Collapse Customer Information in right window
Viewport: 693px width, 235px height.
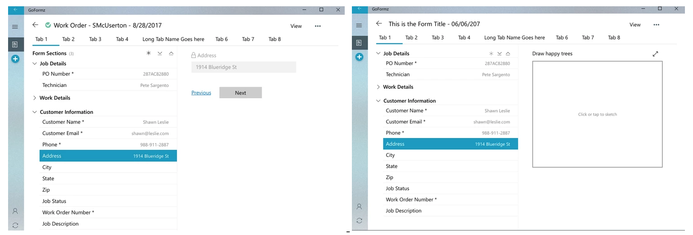378,101
